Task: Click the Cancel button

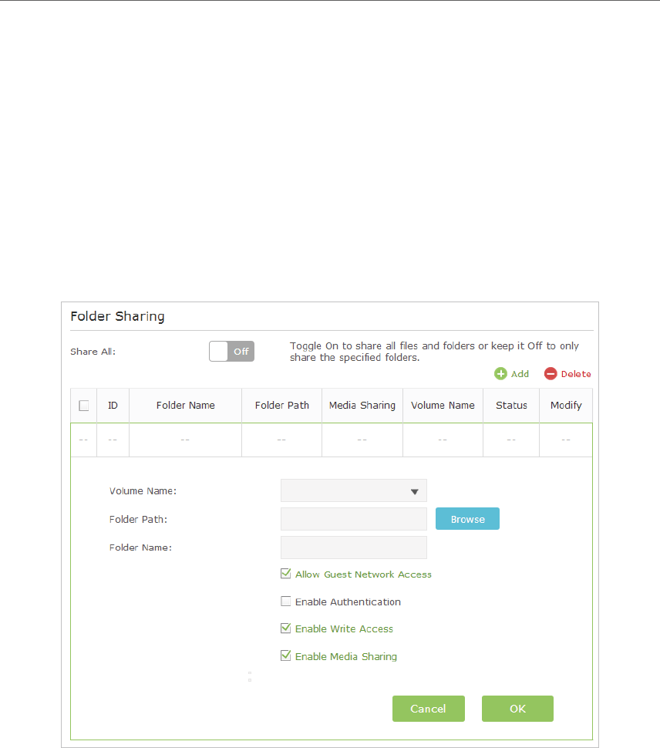Action: (428, 709)
